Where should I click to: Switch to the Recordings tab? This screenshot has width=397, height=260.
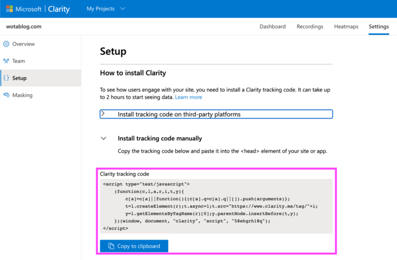coord(310,26)
